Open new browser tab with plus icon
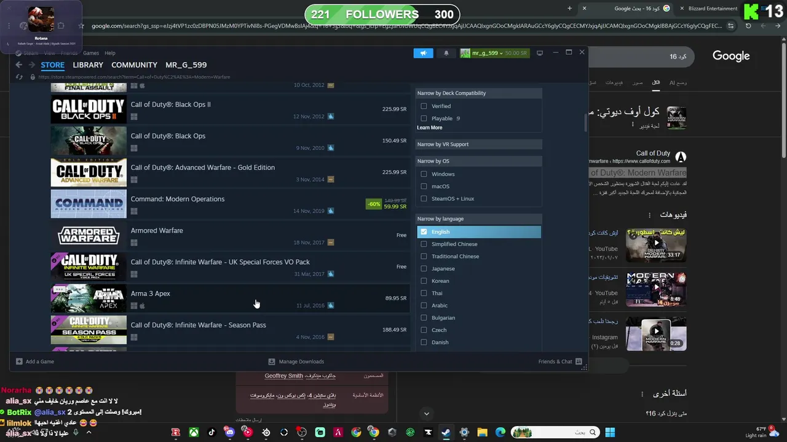The height and width of the screenshot is (442, 787). tap(569, 9)
